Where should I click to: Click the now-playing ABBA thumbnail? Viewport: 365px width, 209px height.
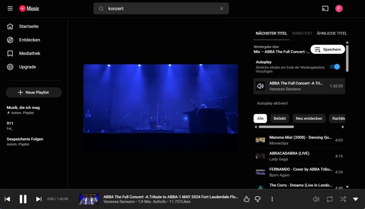[89, 199]
